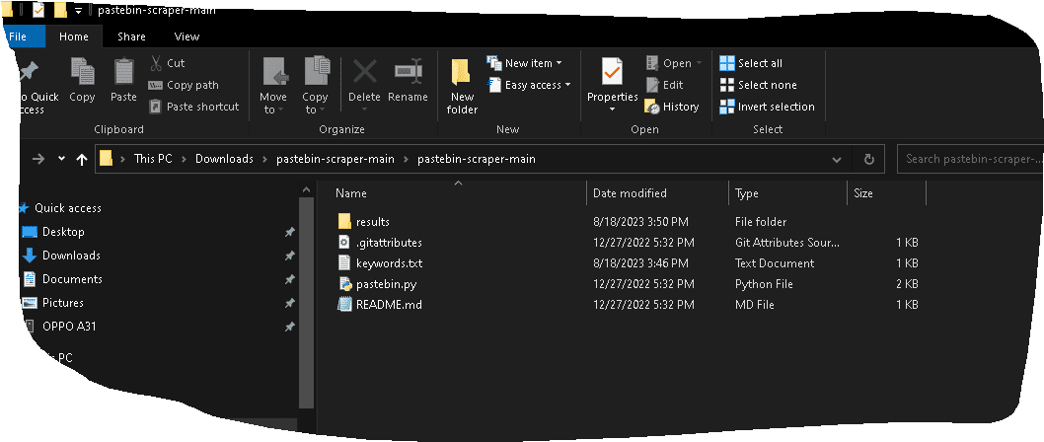Select the results folder
The height and width of the screenshot is (442, 1044).
pos(372,222)
